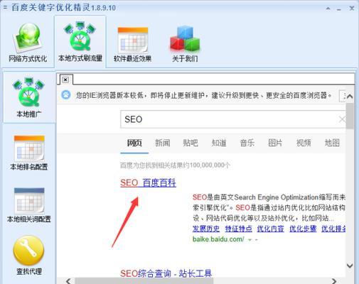Collapse the ribbon with the up caret
This screenshot has width=359, height=284.
pyautogui.click(x=328, y=9)
